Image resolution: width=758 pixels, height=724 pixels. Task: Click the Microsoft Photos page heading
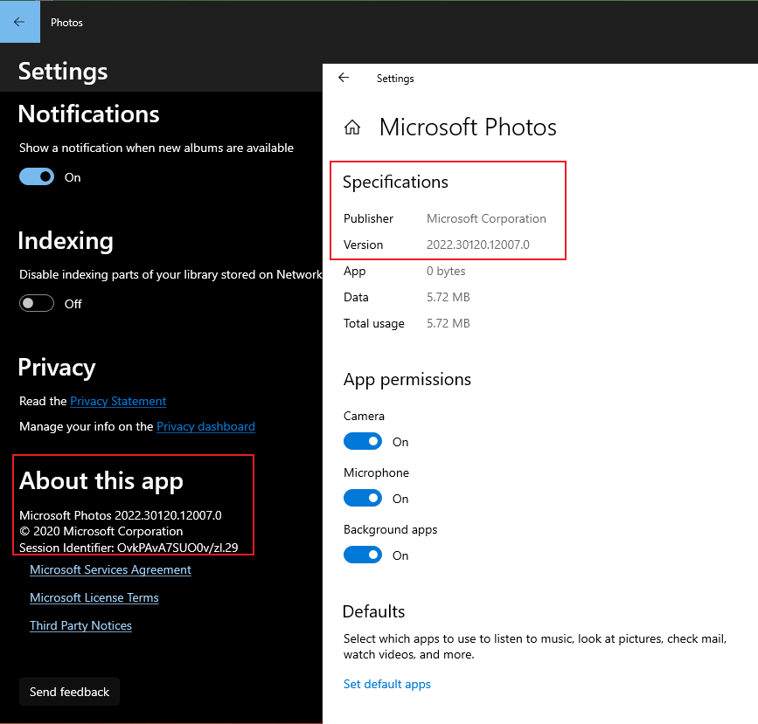pyautogui.click(x=468, y=127)
